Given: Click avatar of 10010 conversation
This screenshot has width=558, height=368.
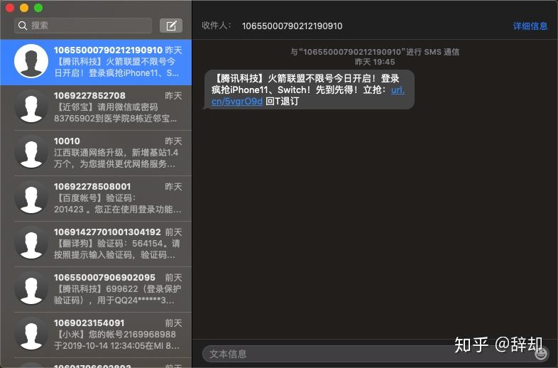Looking at the screenshot, I should coord(31,153).
